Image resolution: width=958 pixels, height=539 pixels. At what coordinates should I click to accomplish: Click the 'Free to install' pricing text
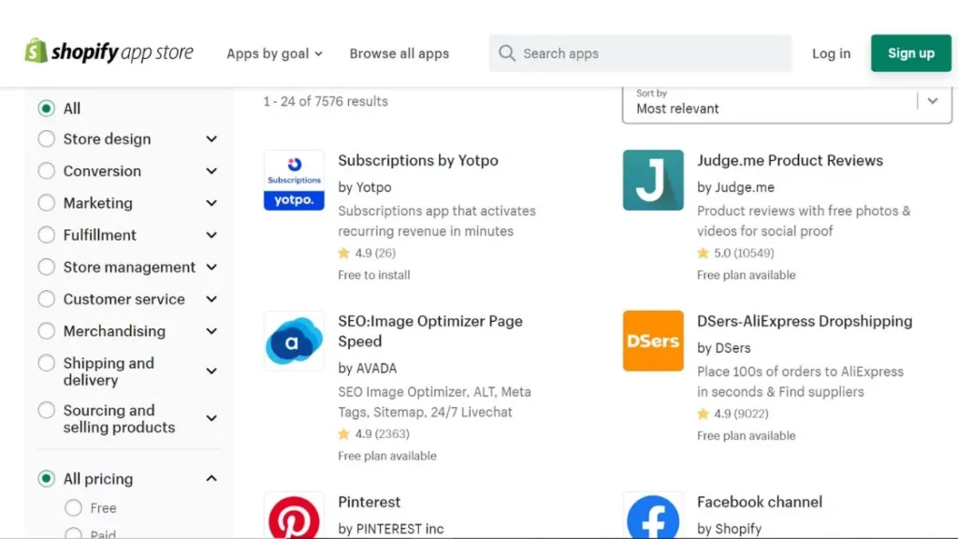point(374,275)
